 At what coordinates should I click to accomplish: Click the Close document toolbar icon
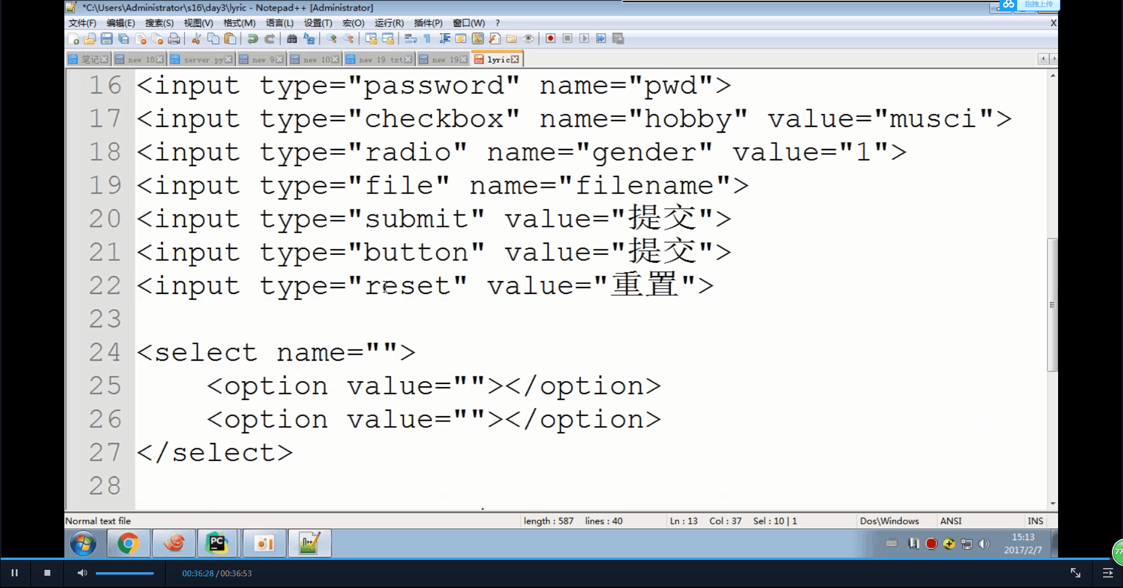140,39
